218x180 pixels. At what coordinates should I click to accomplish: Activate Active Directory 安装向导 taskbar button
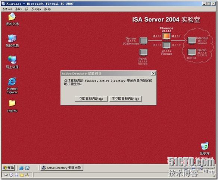pyautogui.click(x=62, y=168)
